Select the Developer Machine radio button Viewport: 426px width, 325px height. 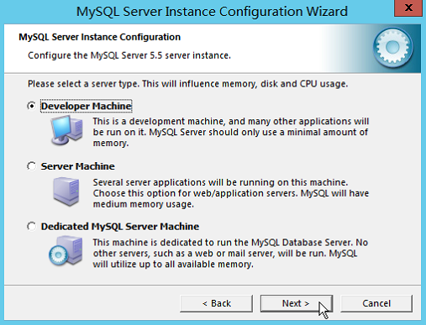[31, 106]
